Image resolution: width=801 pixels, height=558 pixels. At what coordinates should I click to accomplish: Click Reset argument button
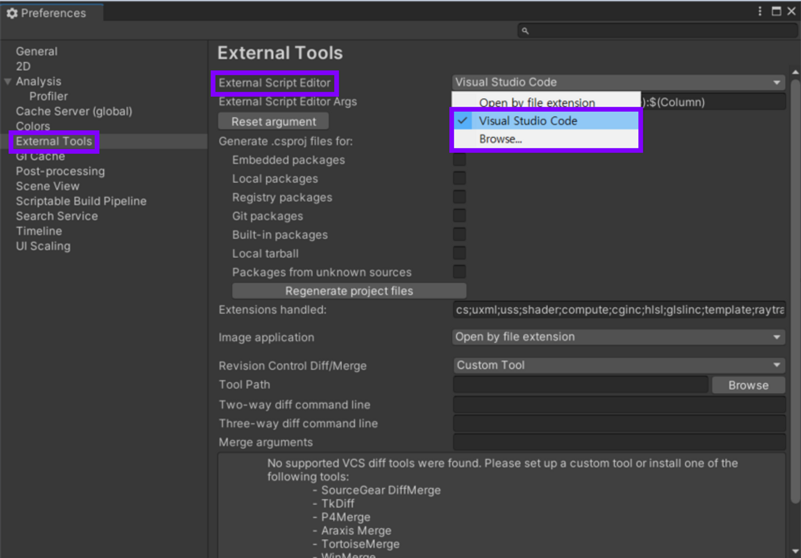click(274, 121)
